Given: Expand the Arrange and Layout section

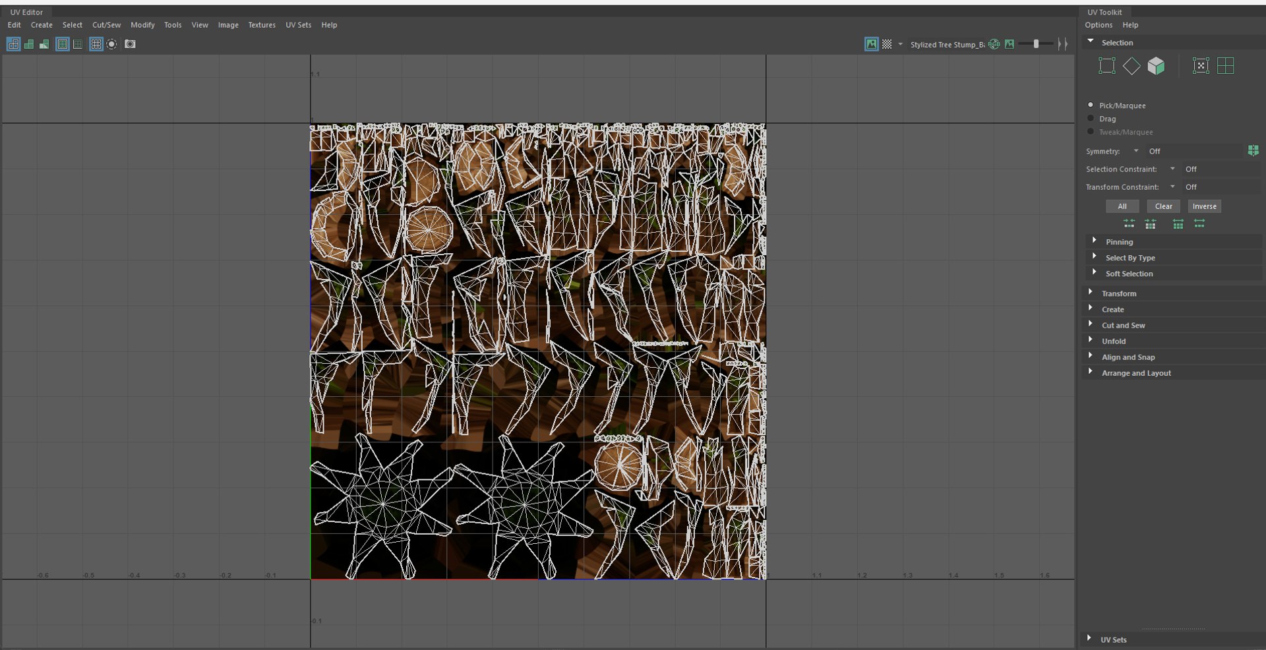Looking at the screenshot, I should pyautogui.click(x=1091, y=371).
